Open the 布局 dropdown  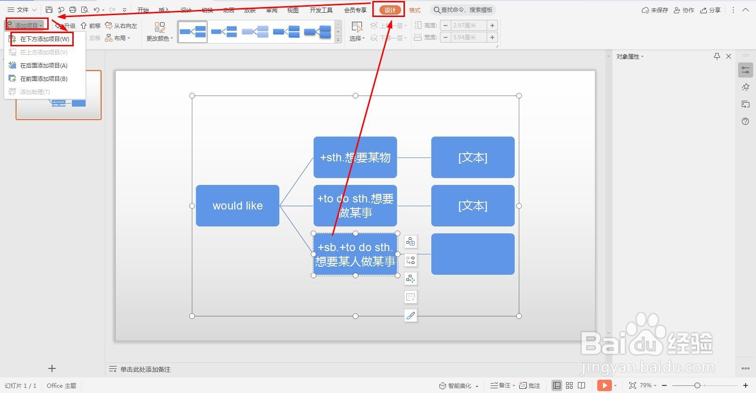tap(118, 38)
